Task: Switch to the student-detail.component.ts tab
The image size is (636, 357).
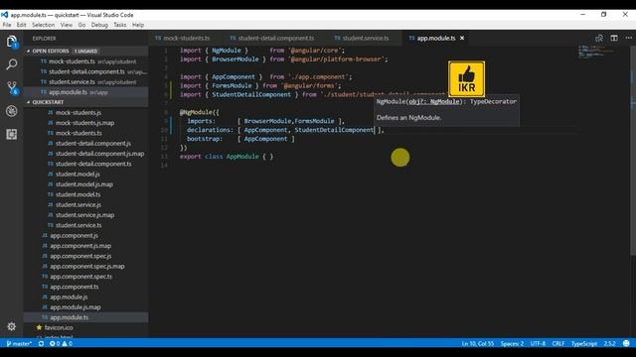Action: [276, 38]
